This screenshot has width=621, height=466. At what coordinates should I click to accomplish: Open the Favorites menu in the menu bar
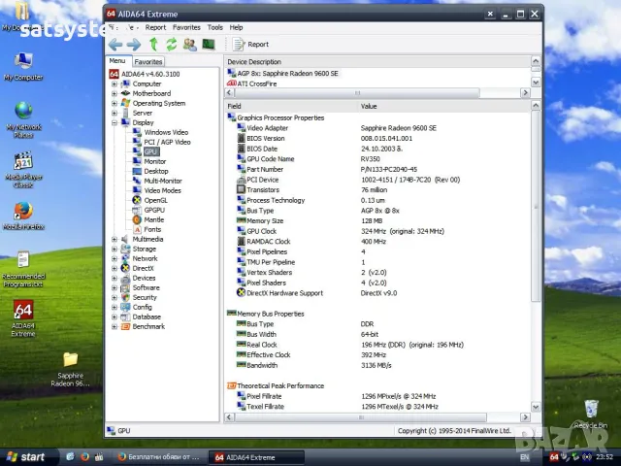point(186,27)
